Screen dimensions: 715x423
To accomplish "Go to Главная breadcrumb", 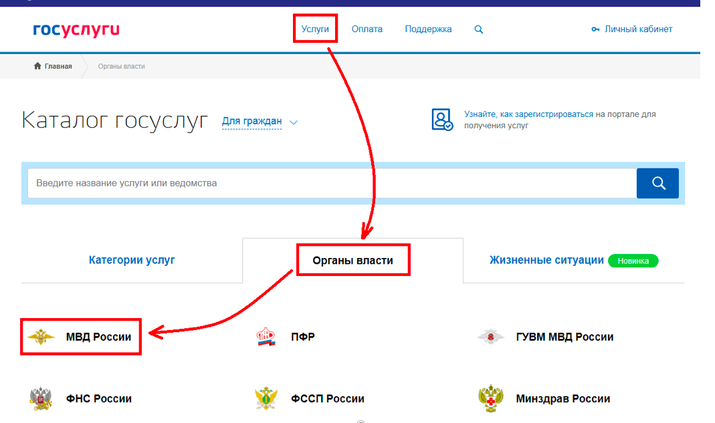I will coord(58,66).
